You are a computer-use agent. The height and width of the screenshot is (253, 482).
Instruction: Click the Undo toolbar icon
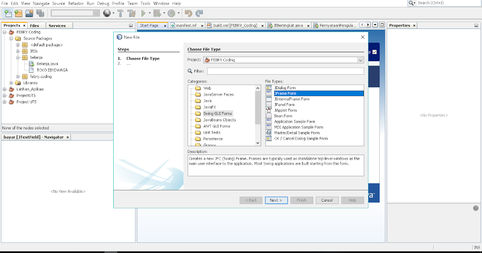click(x=189, y=13)
